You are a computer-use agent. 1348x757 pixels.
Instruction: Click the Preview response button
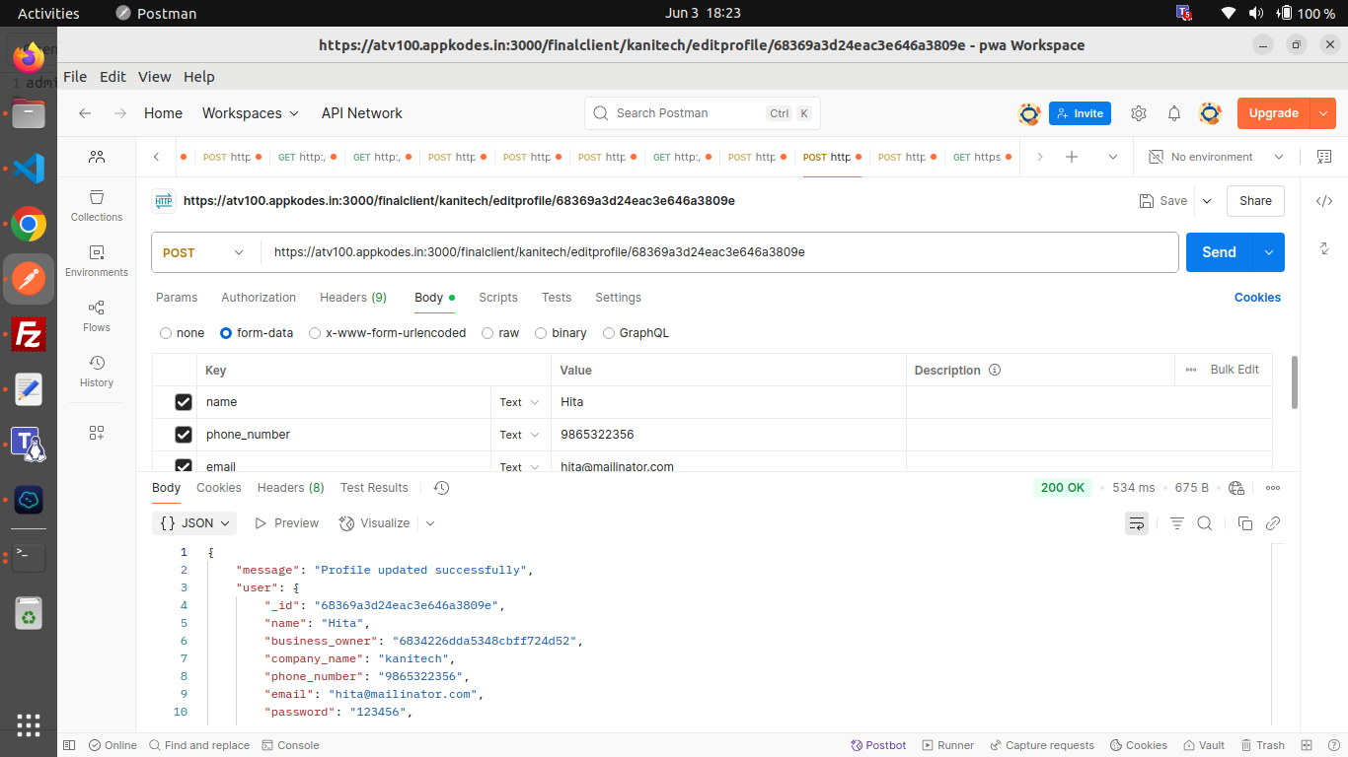click(x=286, y=523)
